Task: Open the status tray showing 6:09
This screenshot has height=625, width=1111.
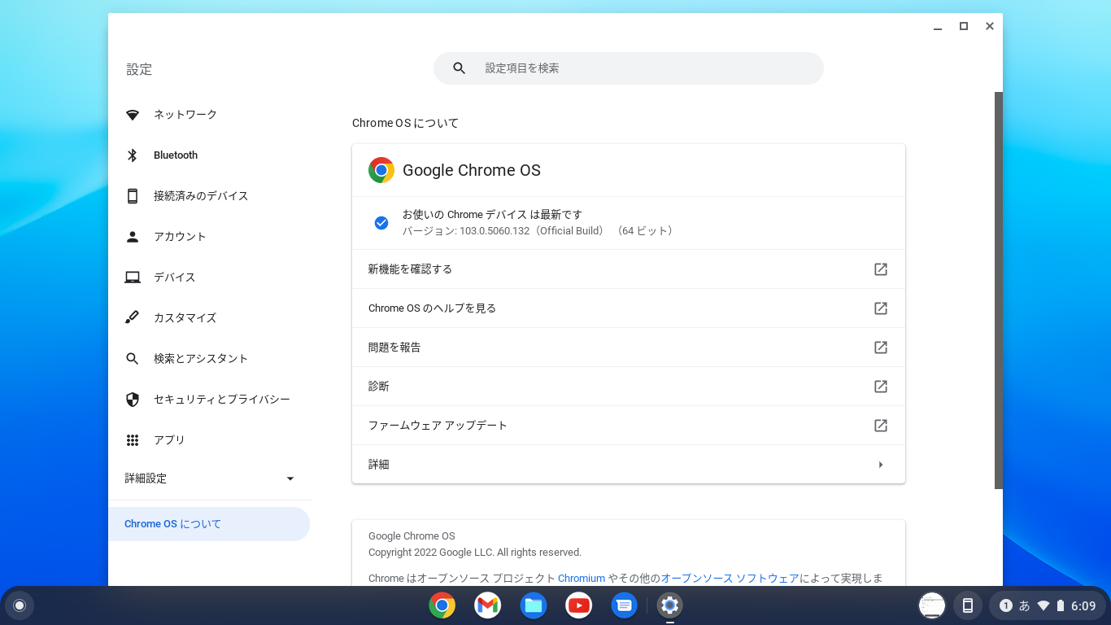Action: point(1047,605)
